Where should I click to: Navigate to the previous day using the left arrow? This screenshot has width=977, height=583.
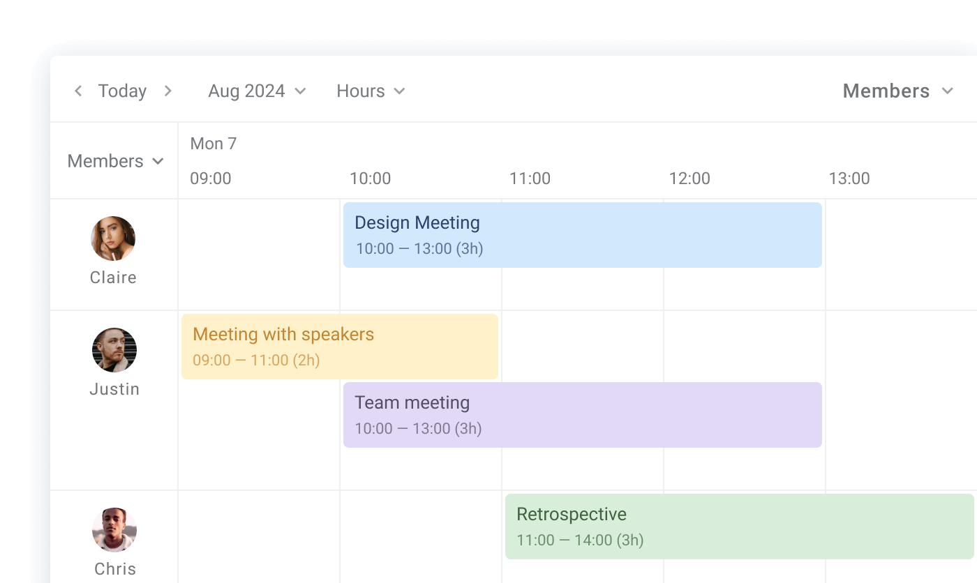pos(77,91)
